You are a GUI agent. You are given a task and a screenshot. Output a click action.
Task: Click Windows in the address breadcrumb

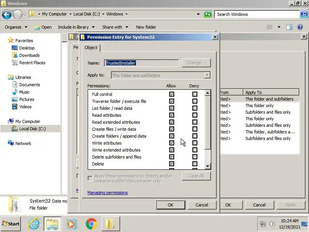[x=115, y=14]
